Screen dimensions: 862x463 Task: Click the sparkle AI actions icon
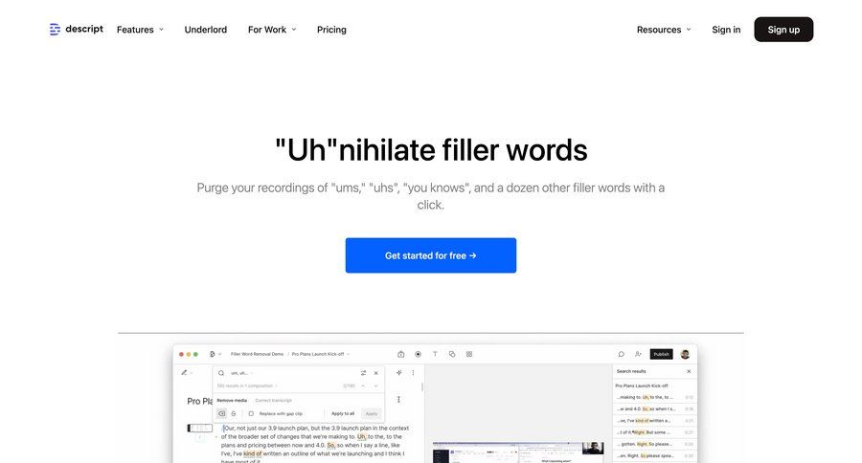click(x=399, y=373)
